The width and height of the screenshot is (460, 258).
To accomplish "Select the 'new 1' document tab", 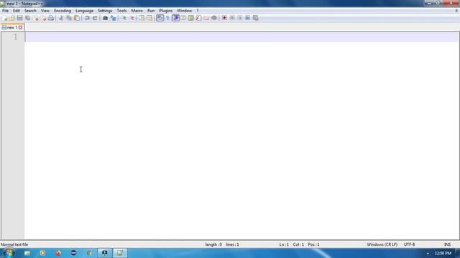I will point(12,27).
